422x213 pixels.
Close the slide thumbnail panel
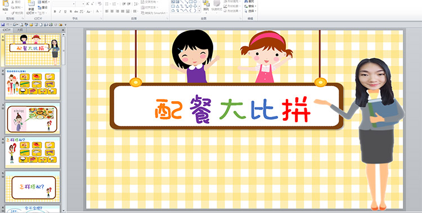(x=63, y=30)
